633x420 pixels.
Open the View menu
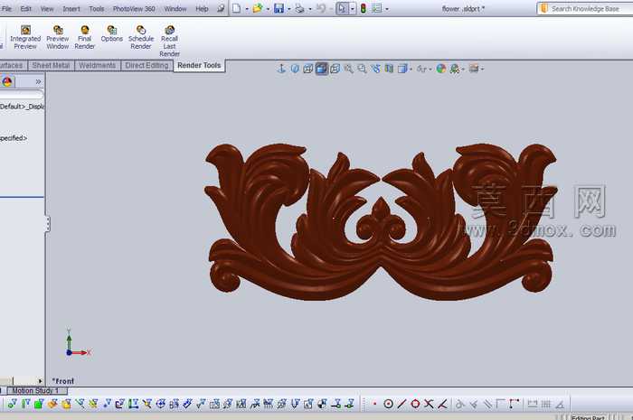(47, 8)
